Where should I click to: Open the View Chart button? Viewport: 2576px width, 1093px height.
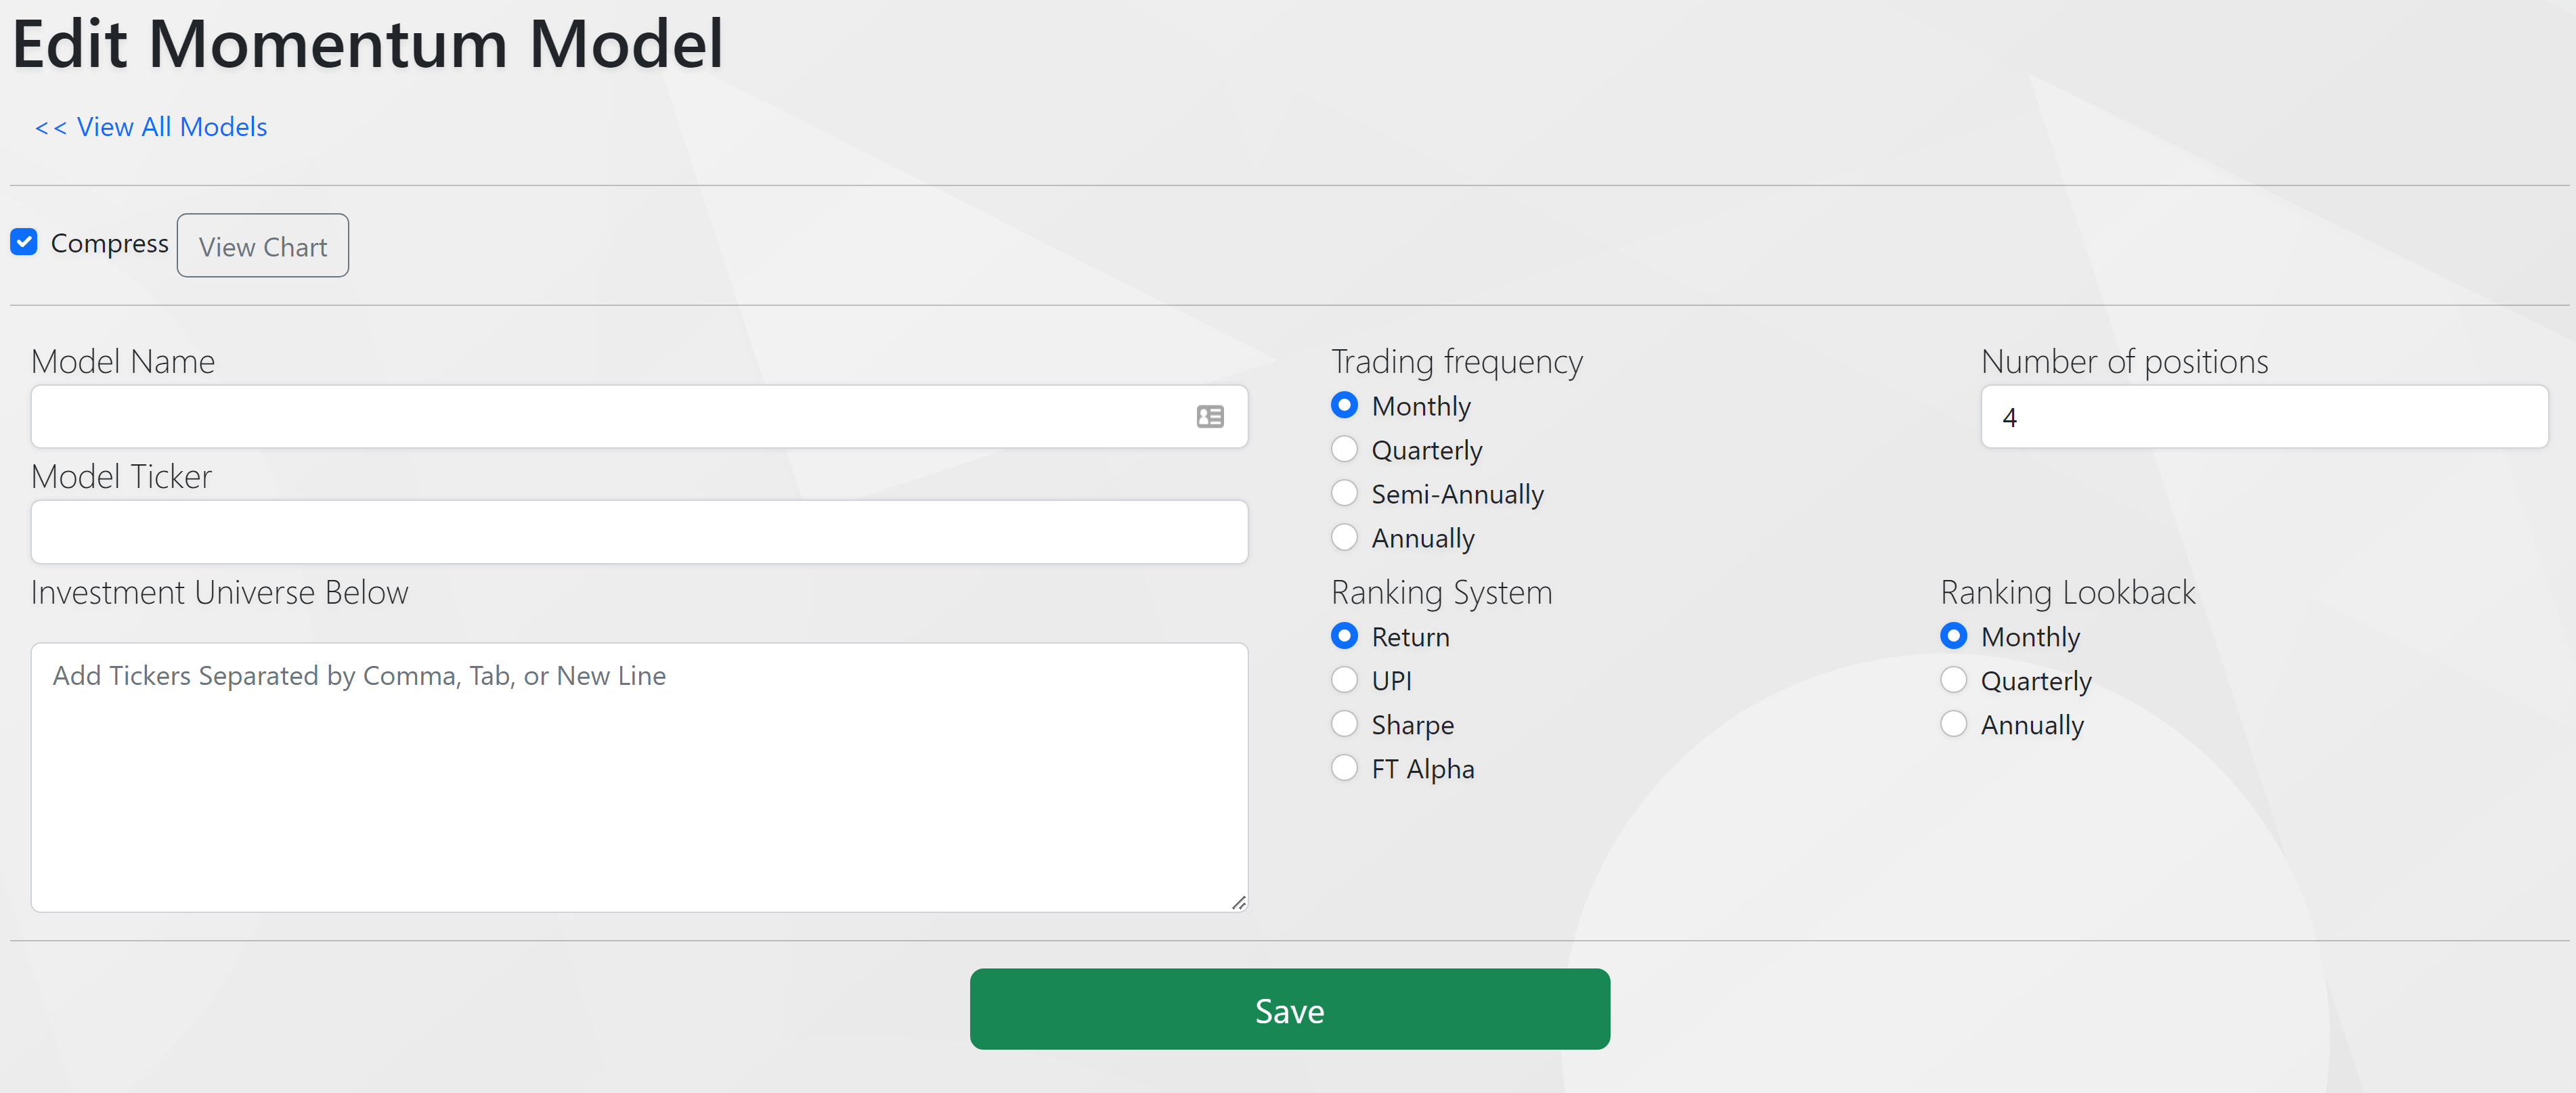click(x=263, y=245)
